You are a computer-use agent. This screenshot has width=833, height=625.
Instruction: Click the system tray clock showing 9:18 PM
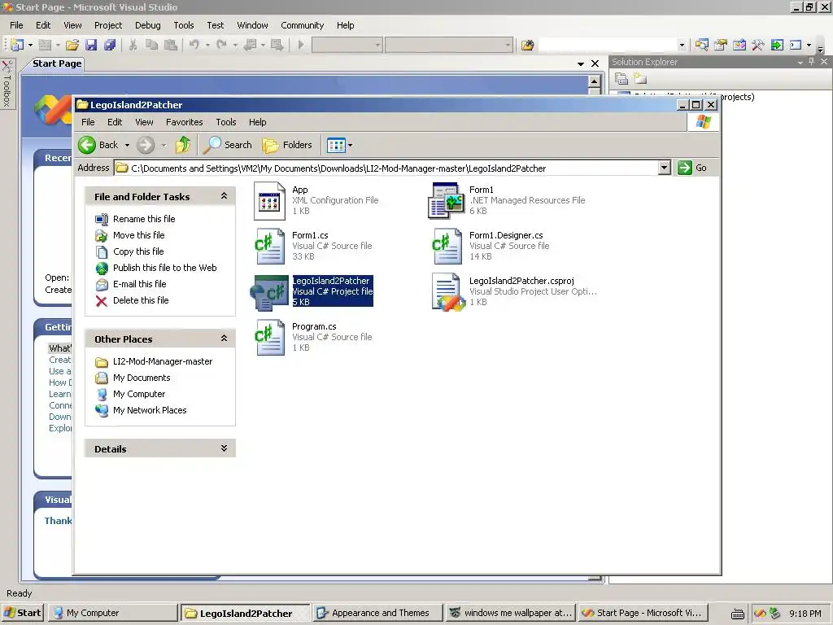click(805, 614)
